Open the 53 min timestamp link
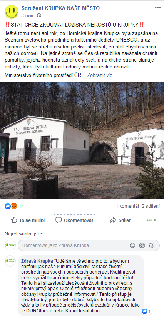 pos(27,15)
